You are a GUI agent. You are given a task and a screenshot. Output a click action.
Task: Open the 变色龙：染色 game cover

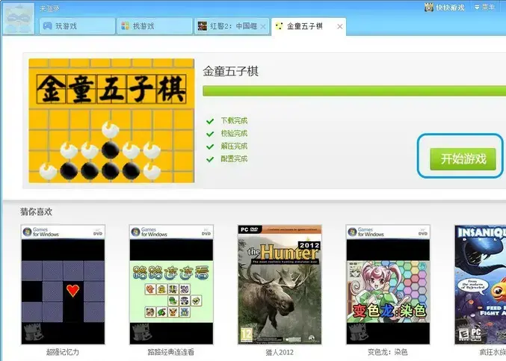(388, 285)
